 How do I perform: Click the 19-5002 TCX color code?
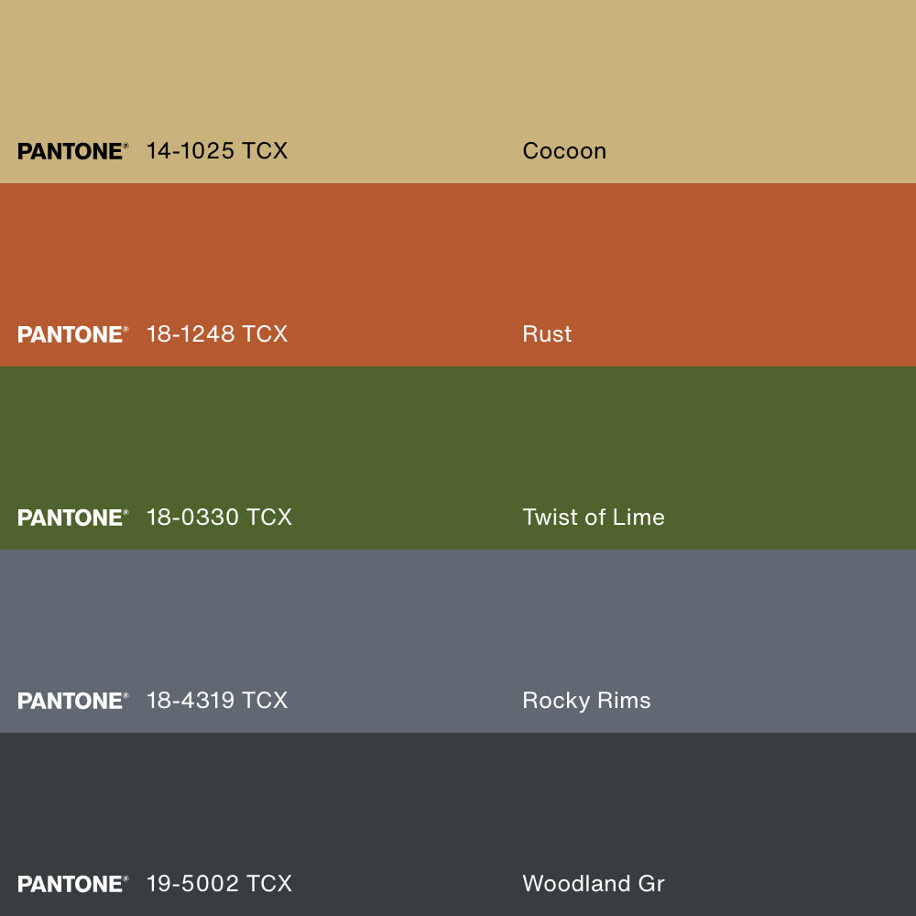coord(219,884)
